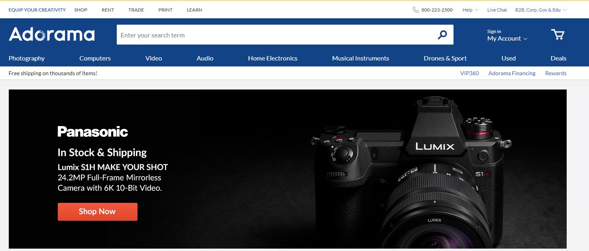Expand the B2B, Corp, Gov & Edu dropdown
This screenshot has width=589, height=251.
click(x=541, y=10)
